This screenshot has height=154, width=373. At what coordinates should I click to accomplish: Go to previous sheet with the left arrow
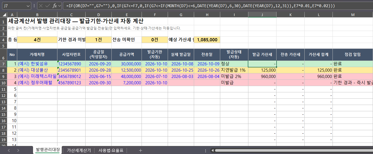tap(9, 150)
